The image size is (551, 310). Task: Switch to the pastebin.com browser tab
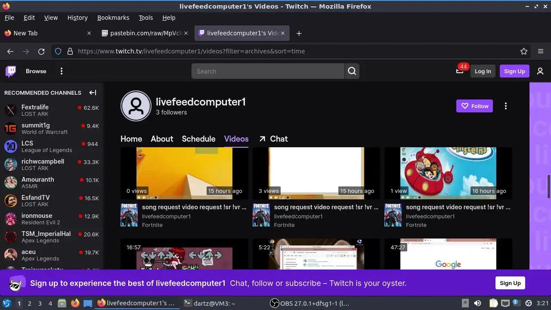[145, 33]
